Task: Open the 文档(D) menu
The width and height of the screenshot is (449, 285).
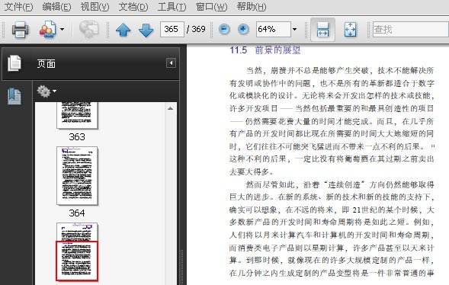Action: point(133,7)
